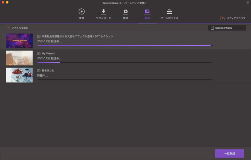251x160 pixels.
Task: Click the feedback message icon in title bar
Action: pyautogui.click(x=248, y=3)
